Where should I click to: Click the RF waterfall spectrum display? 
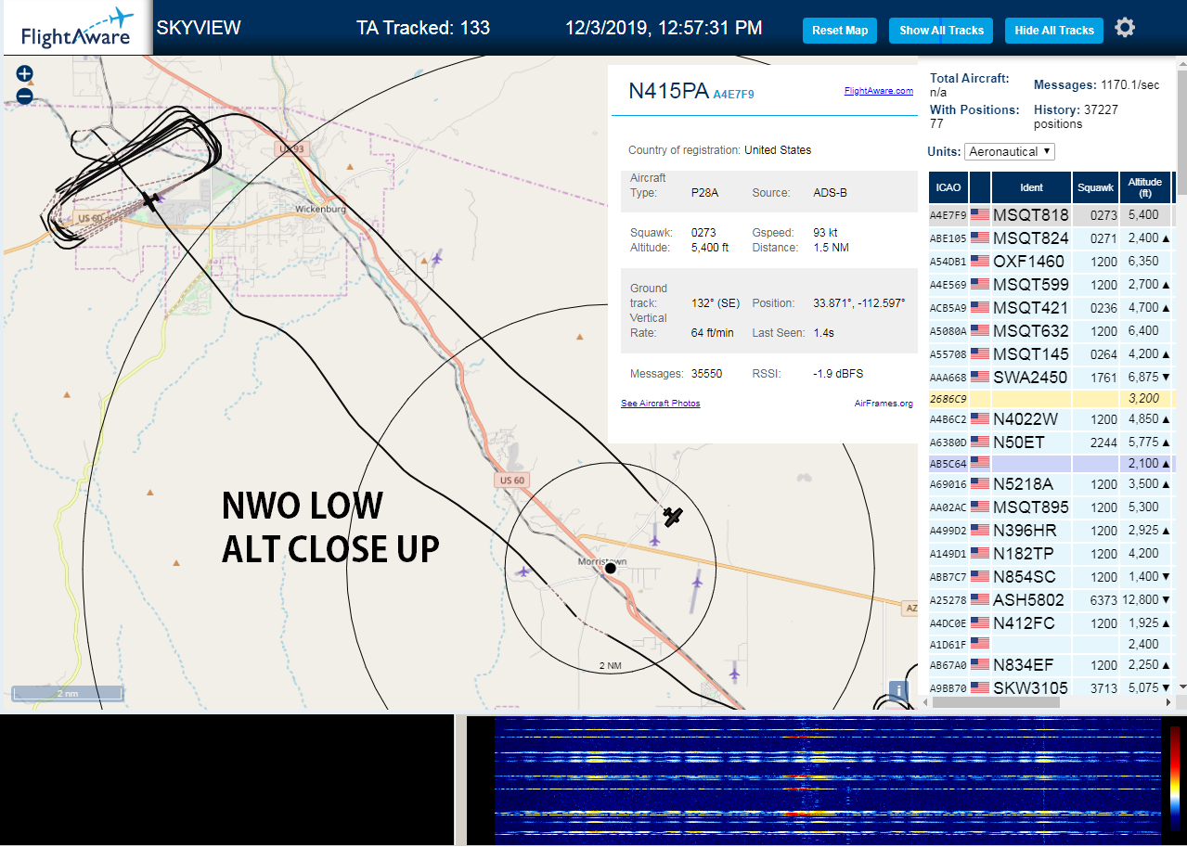pos(827,779)
